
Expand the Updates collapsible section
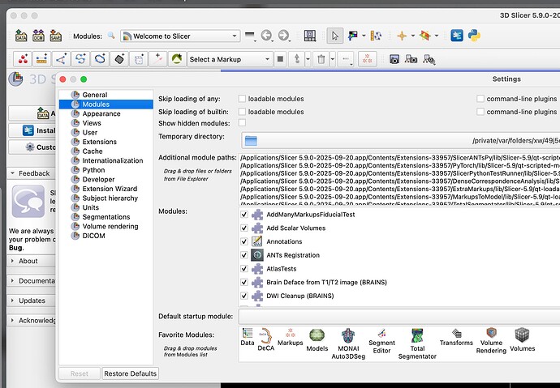coord(32,301)
